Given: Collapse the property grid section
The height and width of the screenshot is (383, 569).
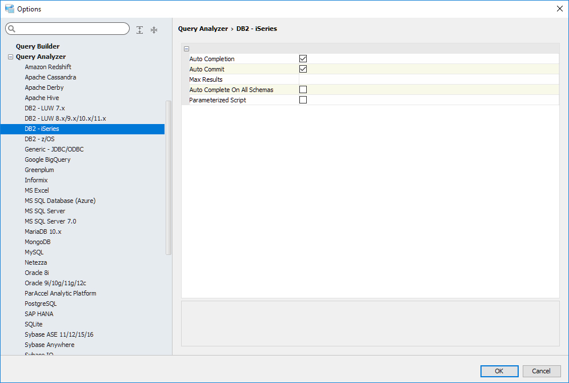Looking at the screenshot, I should point(187,49).
